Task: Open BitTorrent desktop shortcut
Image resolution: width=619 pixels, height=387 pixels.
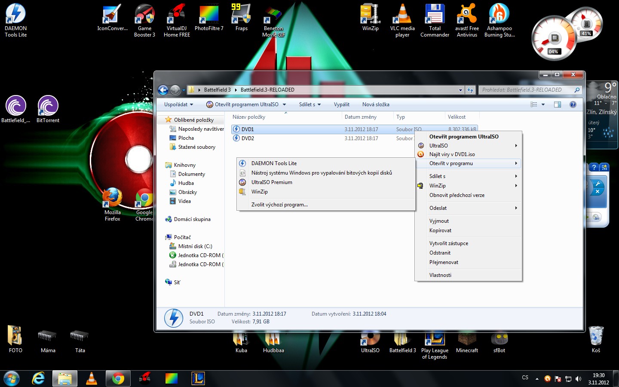Action: 48,109
